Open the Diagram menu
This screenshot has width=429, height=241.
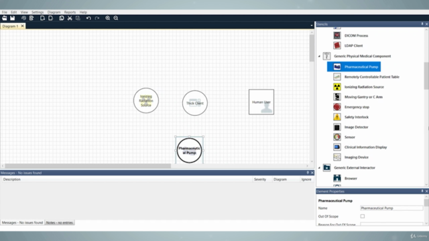click(x=54, y=12)
